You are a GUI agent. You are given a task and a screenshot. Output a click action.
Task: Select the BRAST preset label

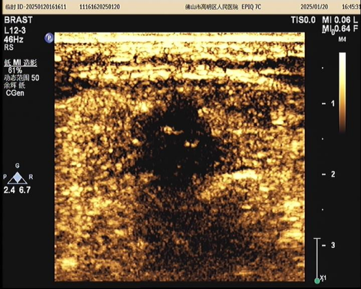pyautogui.click(x=18, y=20)
